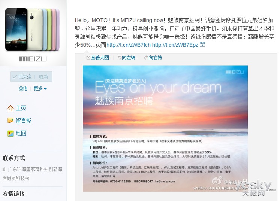Click the 留言板 message board icon
The height and width of the screenshot is (201, 280).
click(10, 121)
